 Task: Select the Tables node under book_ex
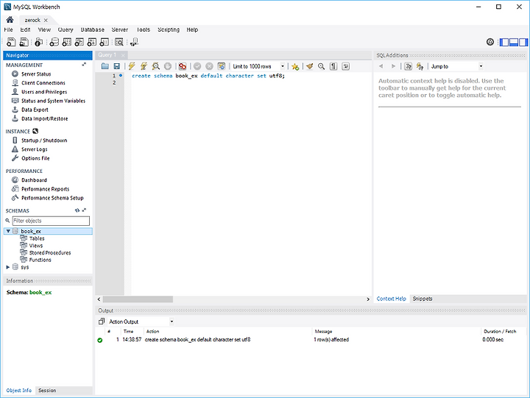point(37,238)
